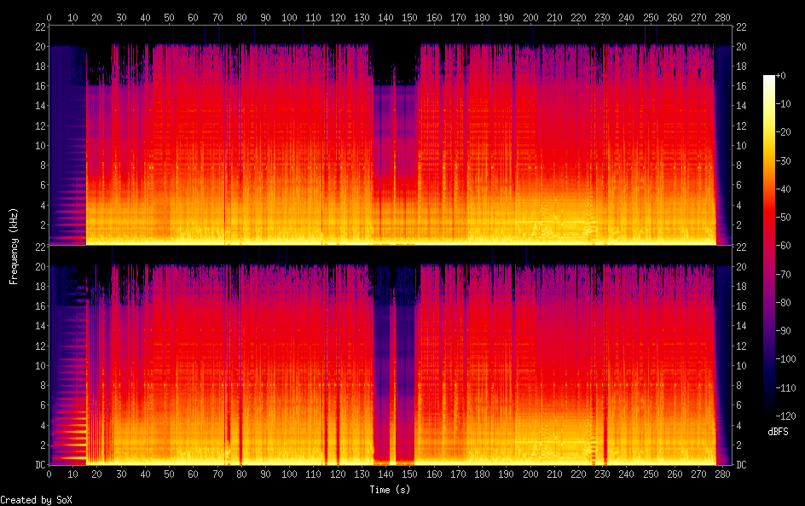Click the dark bottom end of the color bar
805x506 pixels.
(x=769, y=413)
